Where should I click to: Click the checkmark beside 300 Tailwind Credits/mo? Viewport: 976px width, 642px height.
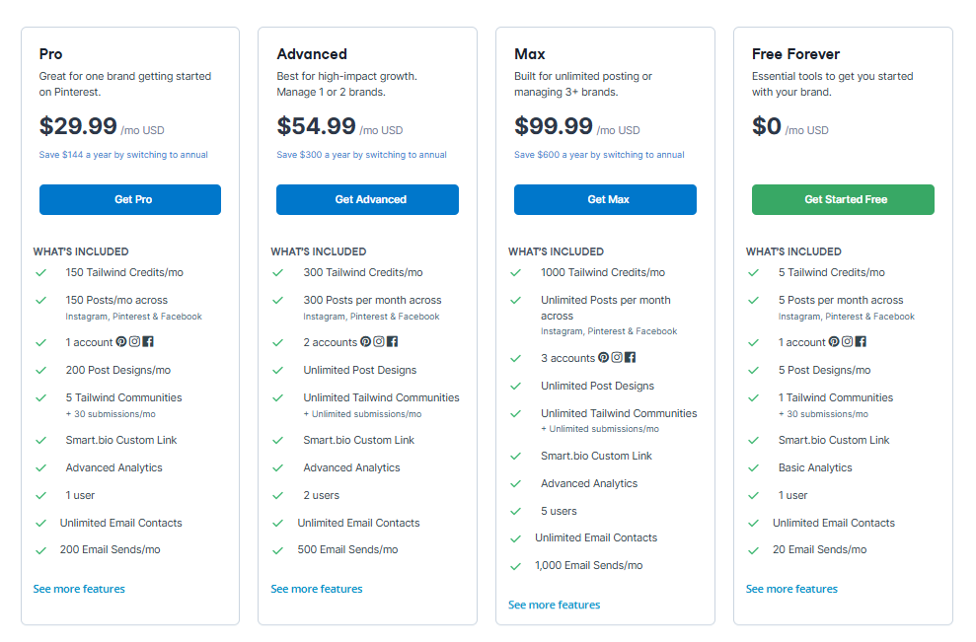click(x=277, y=272)
